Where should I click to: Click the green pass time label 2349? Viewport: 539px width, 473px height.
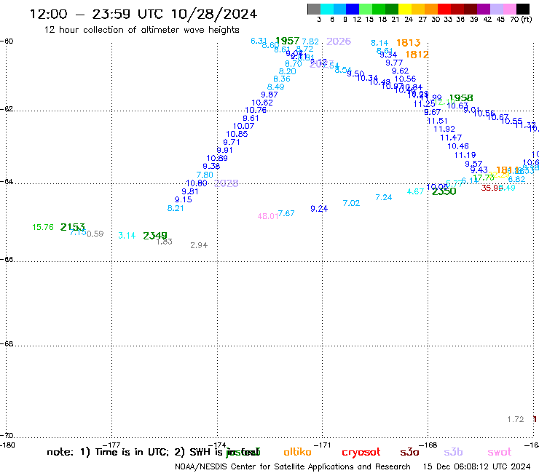(155, 236)
